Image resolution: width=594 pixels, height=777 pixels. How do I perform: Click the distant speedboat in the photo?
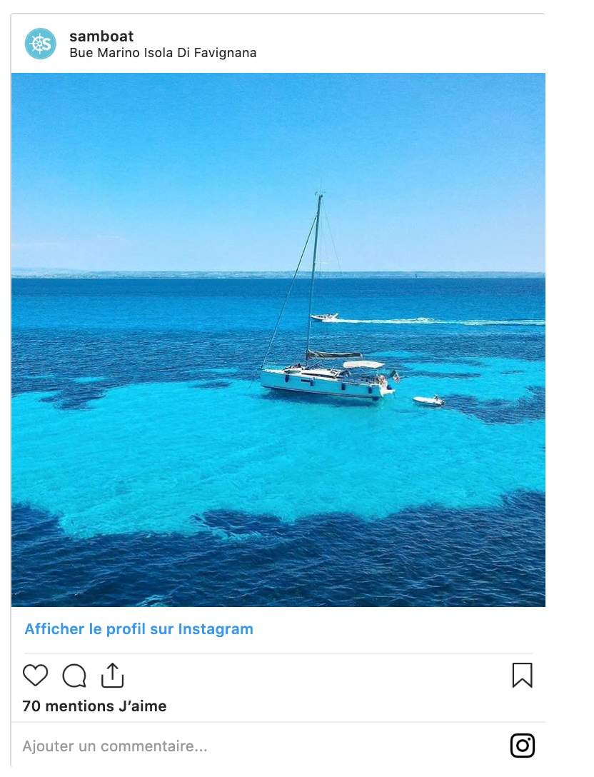[324, 317]
